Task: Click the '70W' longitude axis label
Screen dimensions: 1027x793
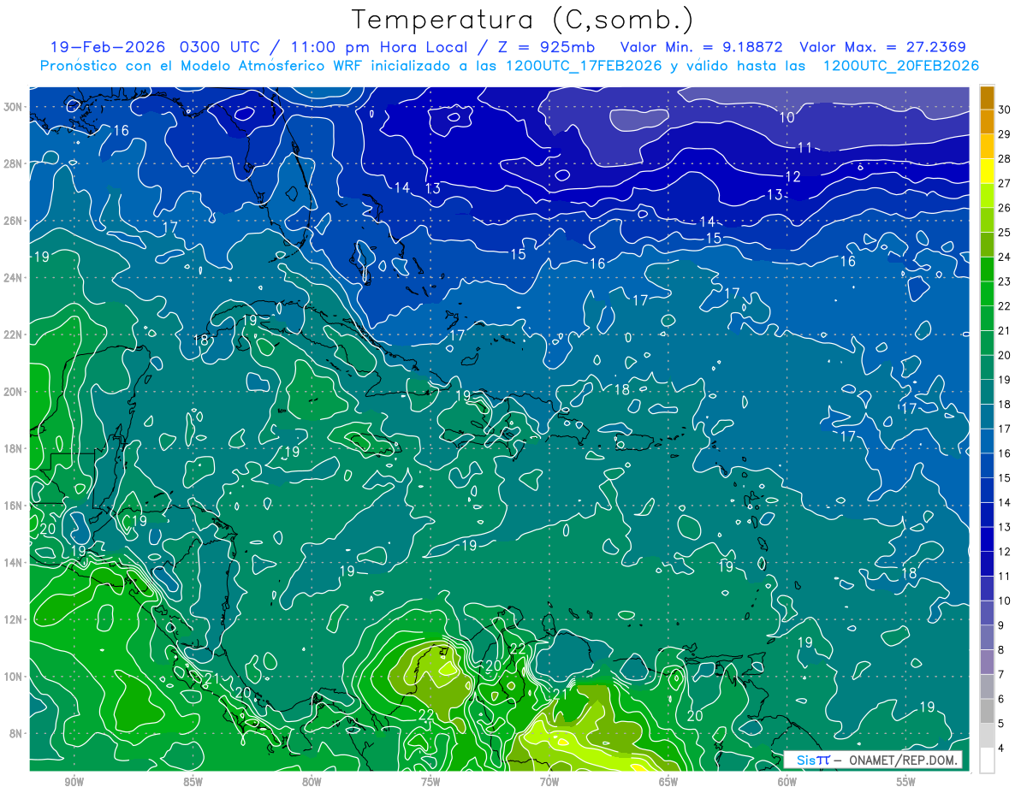Action: click(x=549, y=782)
